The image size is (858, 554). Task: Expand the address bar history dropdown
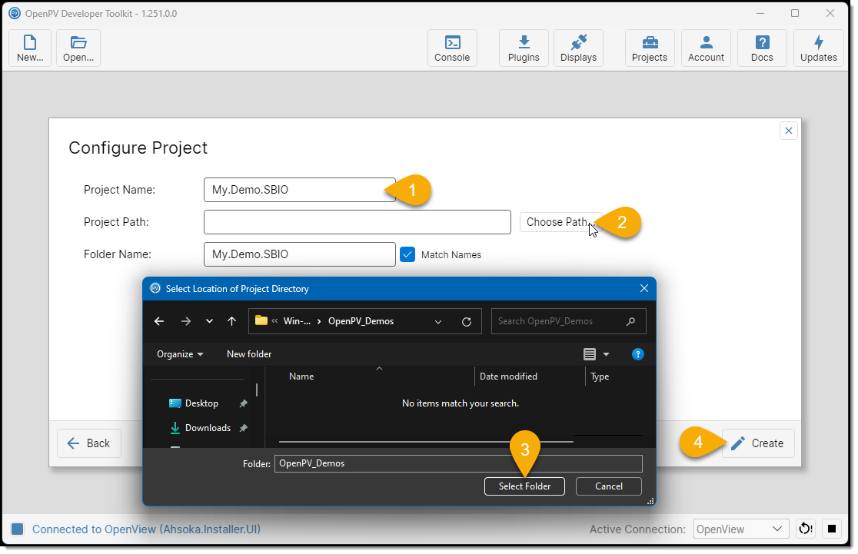pos(438,322)
